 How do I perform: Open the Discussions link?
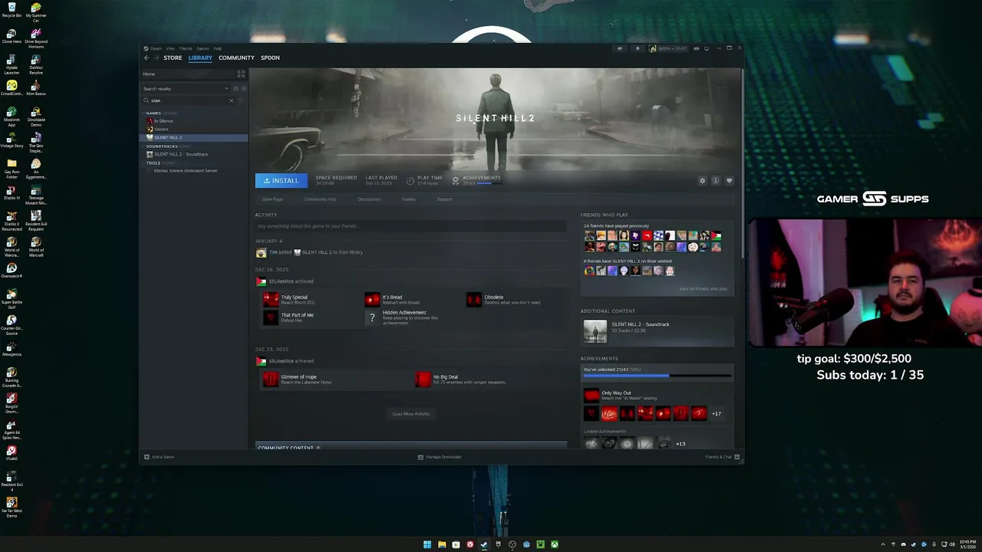point(369,199)
